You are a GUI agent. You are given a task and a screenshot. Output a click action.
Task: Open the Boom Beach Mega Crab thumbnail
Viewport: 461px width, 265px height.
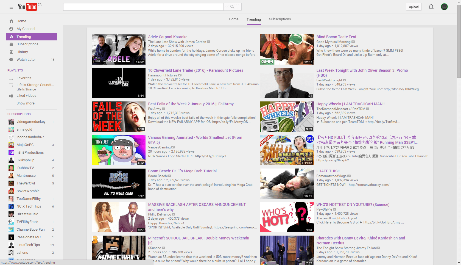pos(119,184)
